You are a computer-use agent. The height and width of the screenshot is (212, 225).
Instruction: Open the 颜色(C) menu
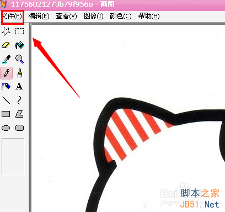coord(121,16)
